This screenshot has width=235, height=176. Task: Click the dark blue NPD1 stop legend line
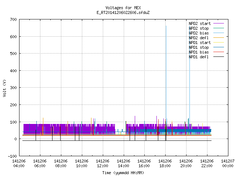(219, 47)
